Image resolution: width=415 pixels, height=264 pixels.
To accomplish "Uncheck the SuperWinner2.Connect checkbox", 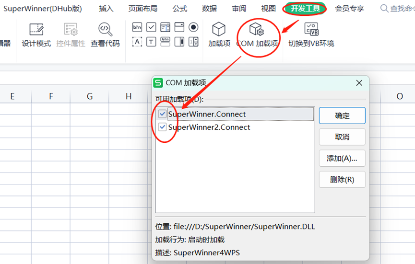I will [162, 127].
